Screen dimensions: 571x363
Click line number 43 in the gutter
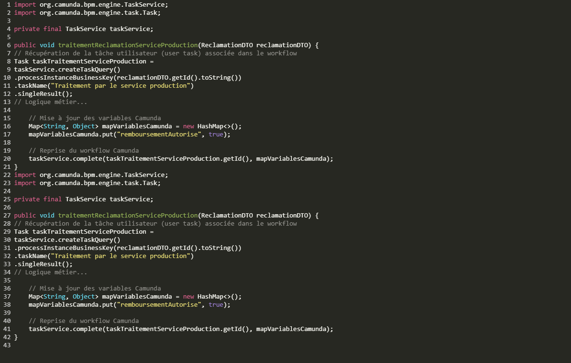pos(7,345)
